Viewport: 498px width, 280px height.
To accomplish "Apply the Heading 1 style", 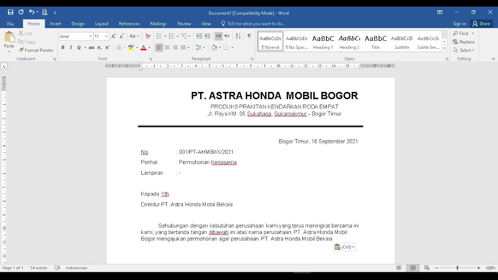I will (323, 41).
